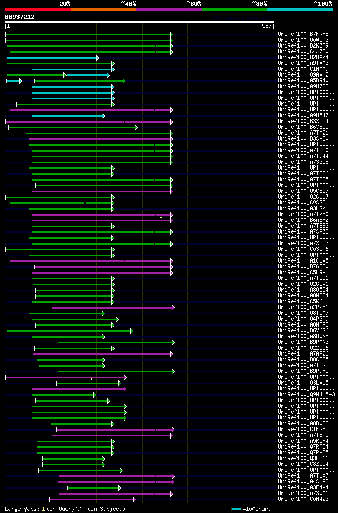
Task: Open hit UniRef100_Q0WLP3
Action: coord(303,40)
